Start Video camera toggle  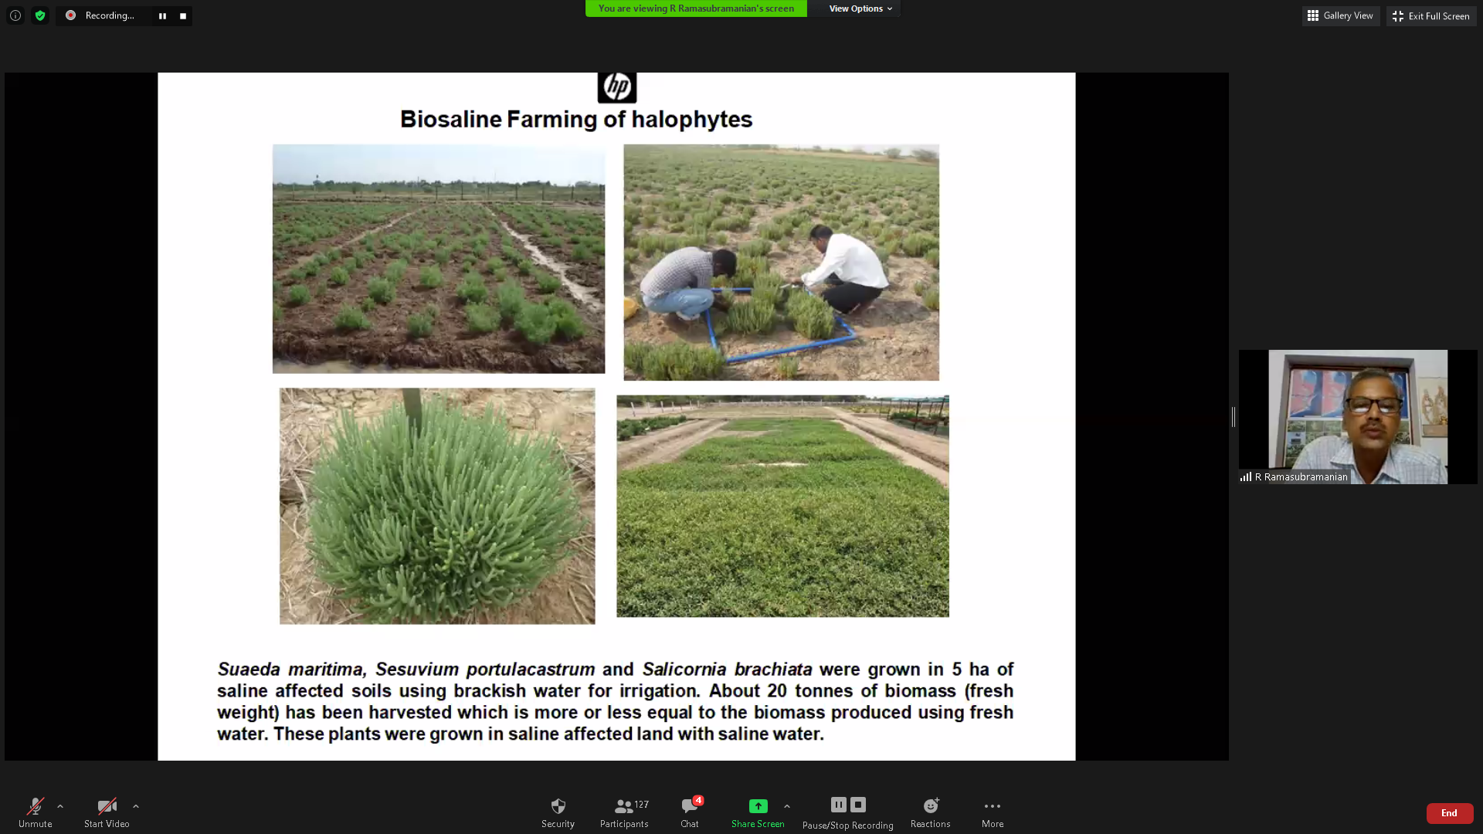coord(107,812)
